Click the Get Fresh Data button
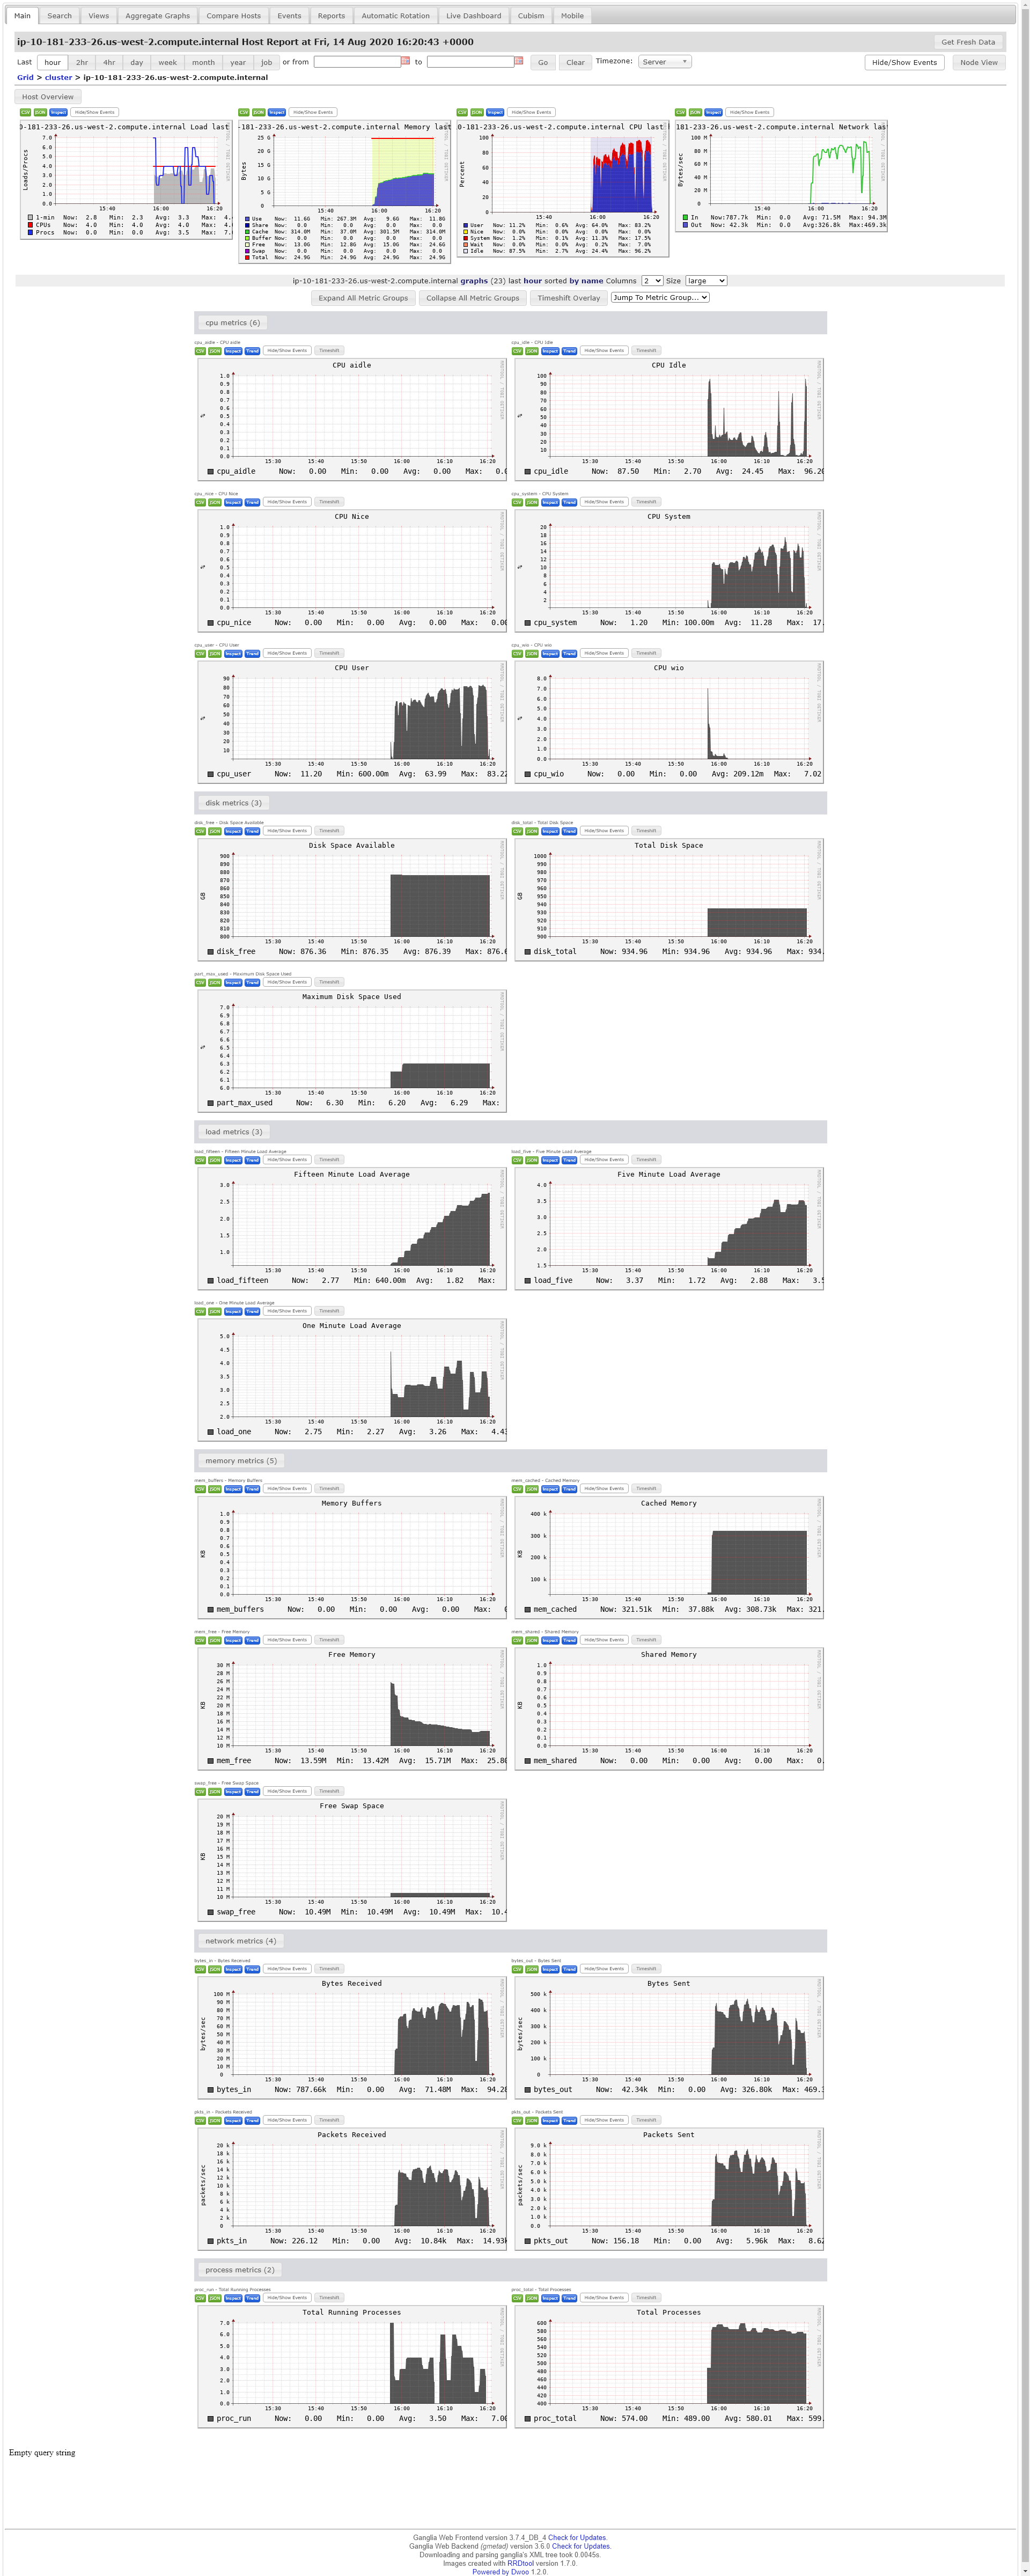Image resolution: width=1030 pixels, height=2576 pixels. click(x=968, y=42)
